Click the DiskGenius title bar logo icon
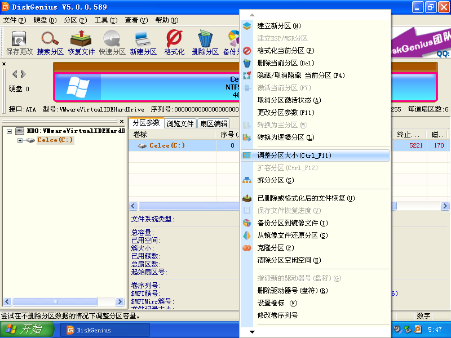This screenshot has height=338, width=451. tap(6, 7)
